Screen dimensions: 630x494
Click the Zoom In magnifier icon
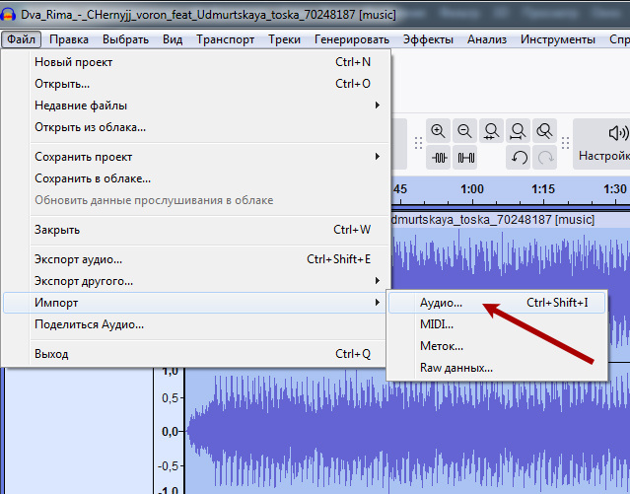438,130
